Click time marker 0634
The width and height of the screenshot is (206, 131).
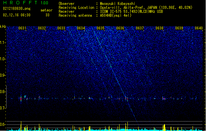[81, 28]
